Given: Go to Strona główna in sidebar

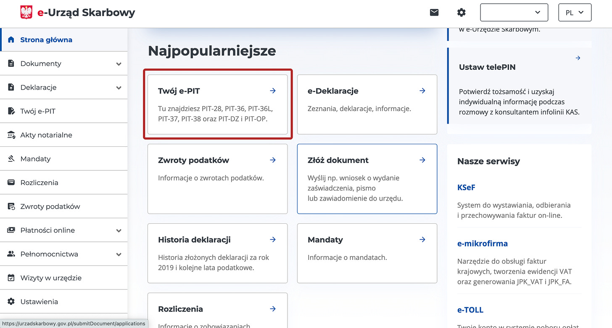Looking at the screenshot, I should (x=64, y=40).
